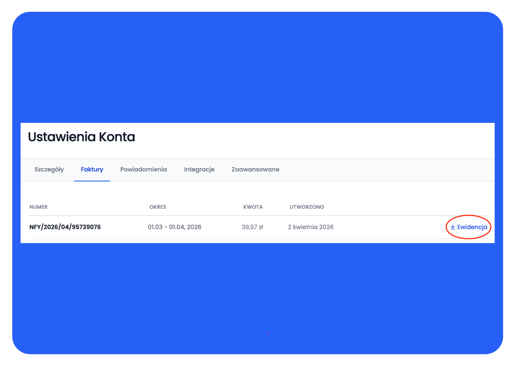
Task: Go to the Integracje tab
Action: click(x=199, y=169)
